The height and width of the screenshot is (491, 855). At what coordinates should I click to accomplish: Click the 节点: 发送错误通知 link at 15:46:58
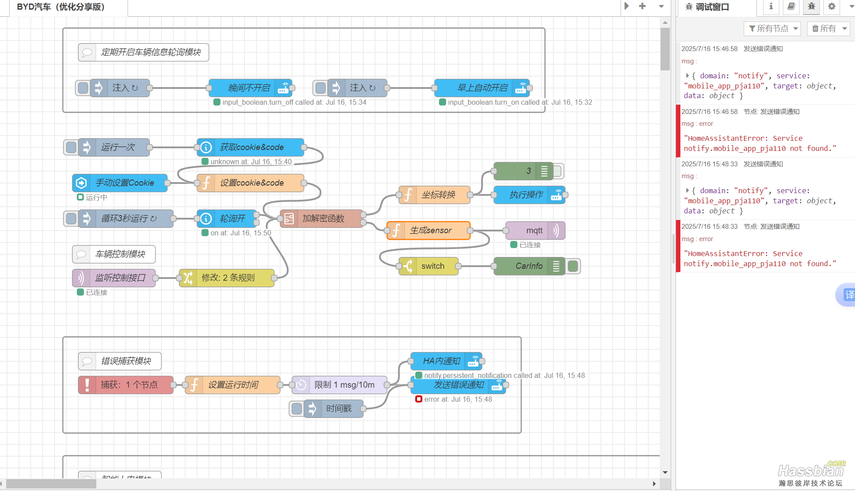point(771,112)
